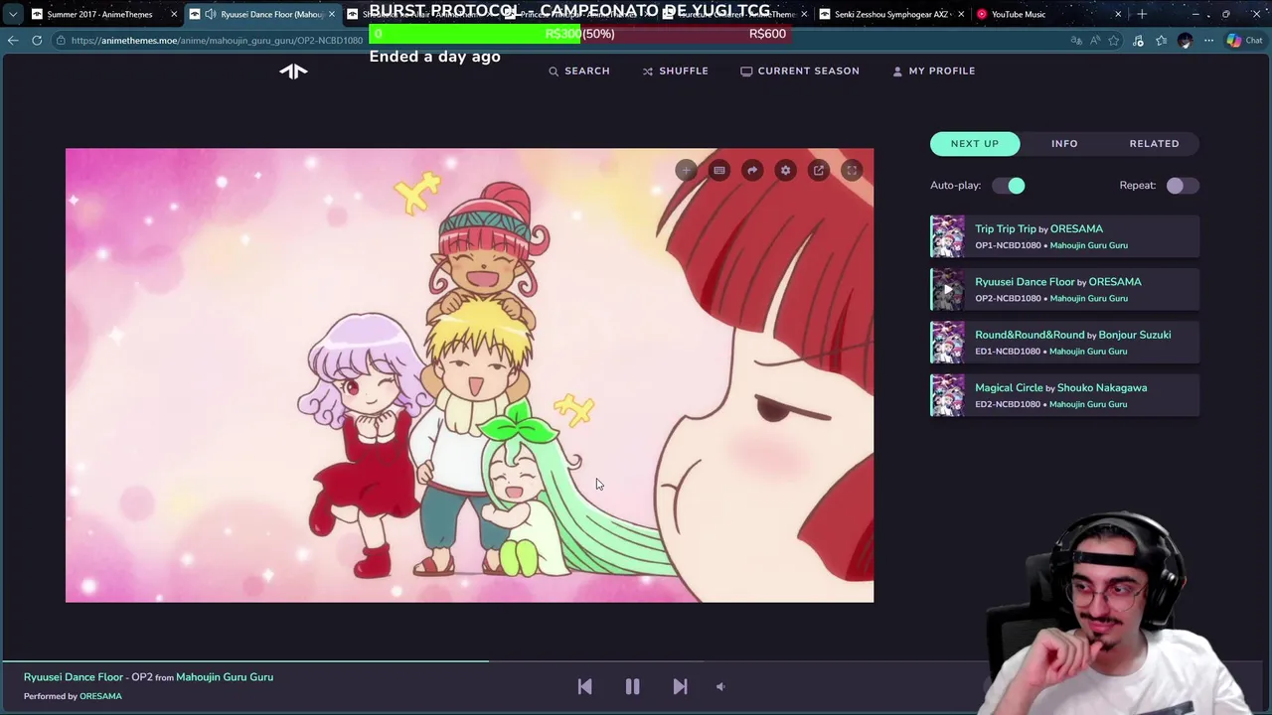Open ED2-NCBD1080 Mahoujin Guru Guru link
The image size is (1272, 715).
click(x=1088, y=404)
